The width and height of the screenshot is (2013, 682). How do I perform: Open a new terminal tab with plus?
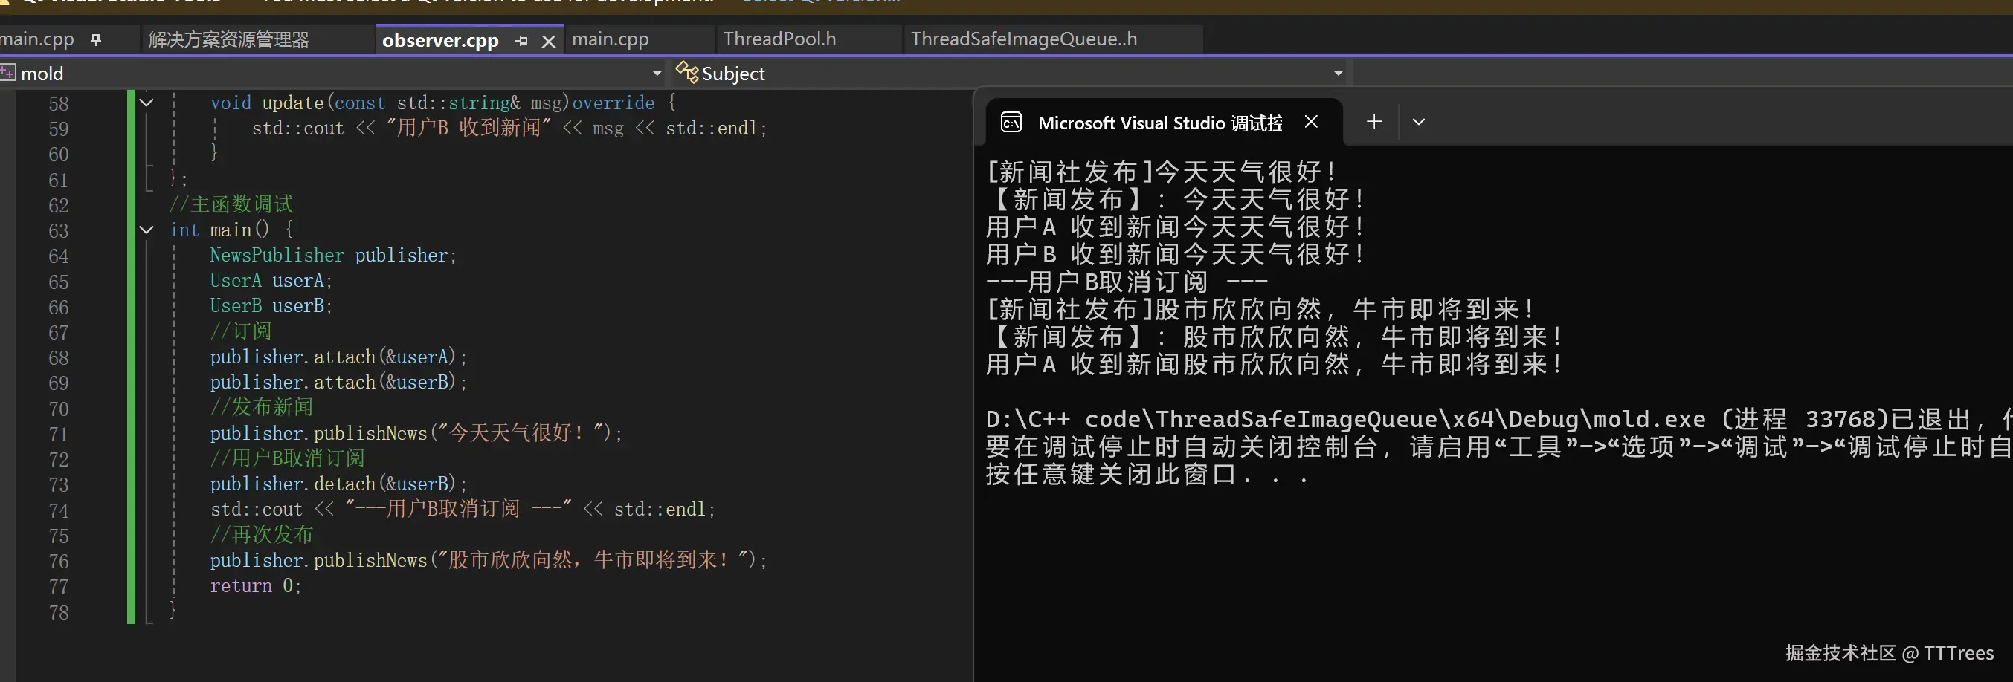[1373, 122]
